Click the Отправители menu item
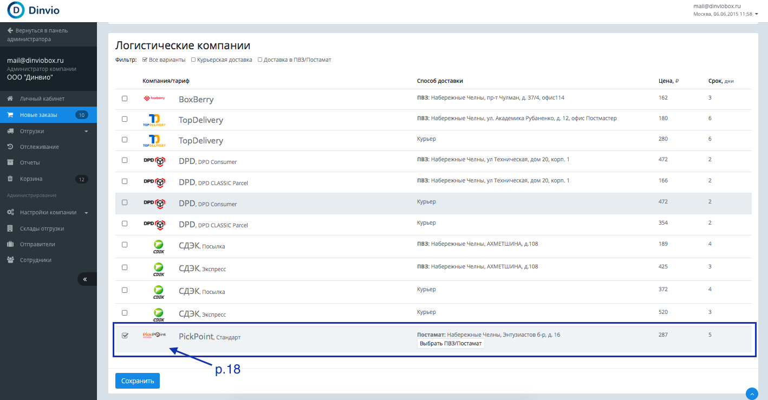 [48, 244]
